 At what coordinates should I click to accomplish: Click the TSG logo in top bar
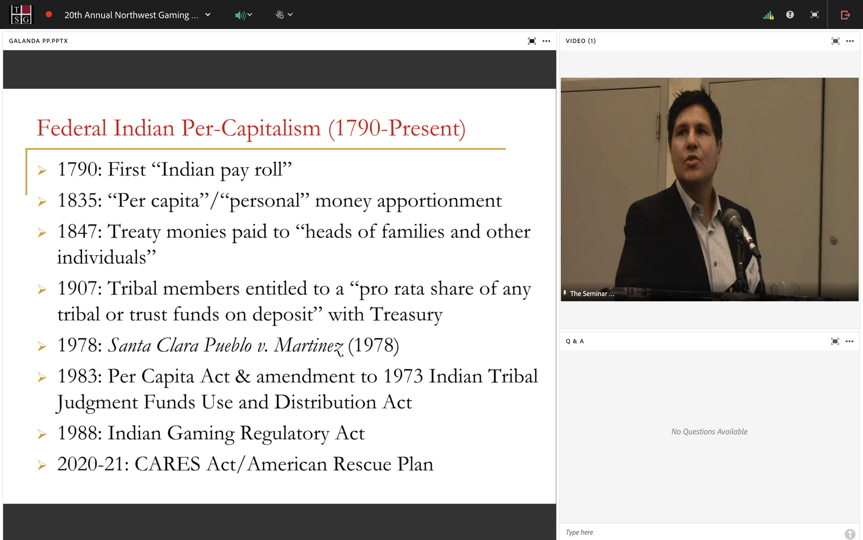pyautogui.click(x=21, y=15)
